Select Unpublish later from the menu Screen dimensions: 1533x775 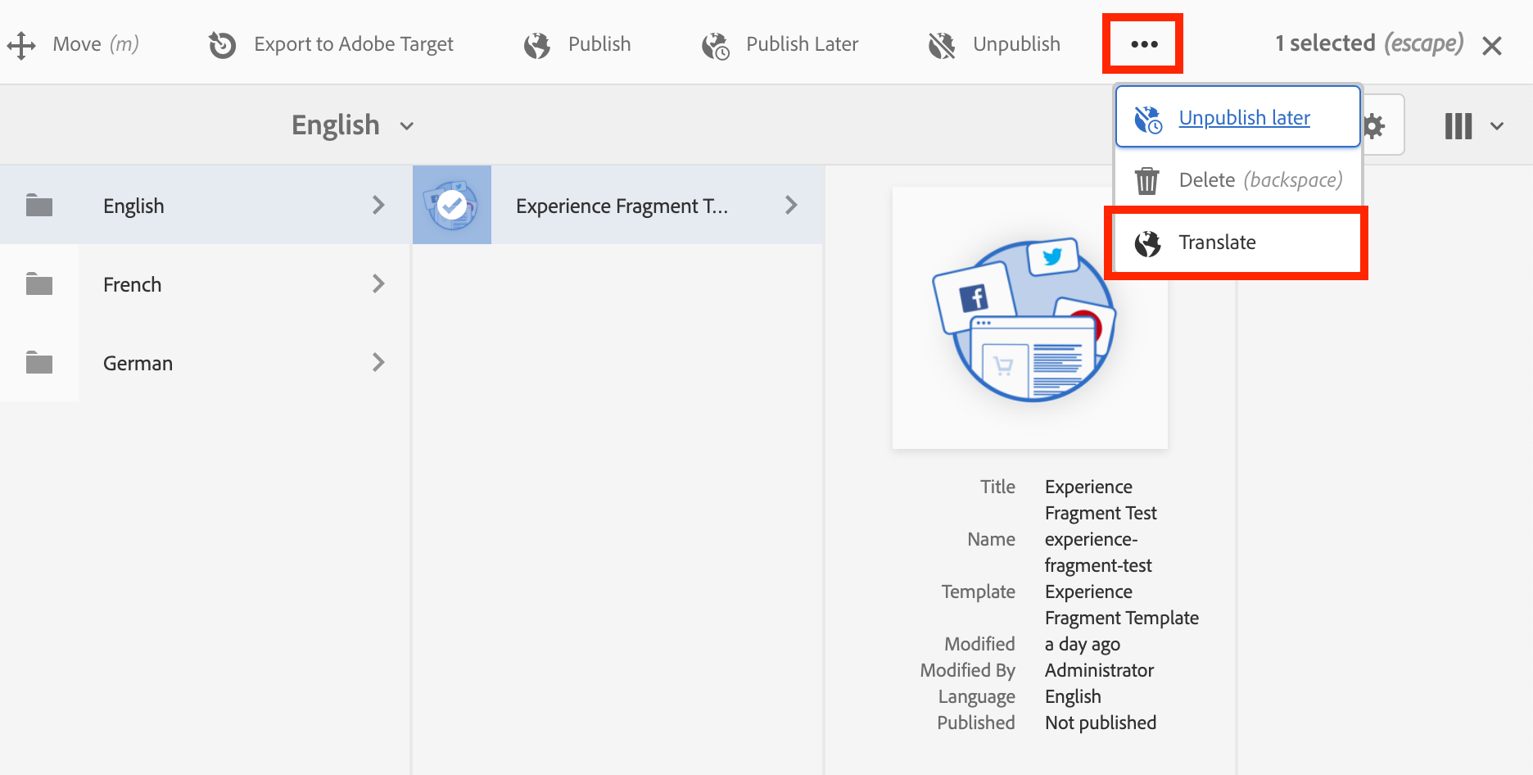point(1243,117)
